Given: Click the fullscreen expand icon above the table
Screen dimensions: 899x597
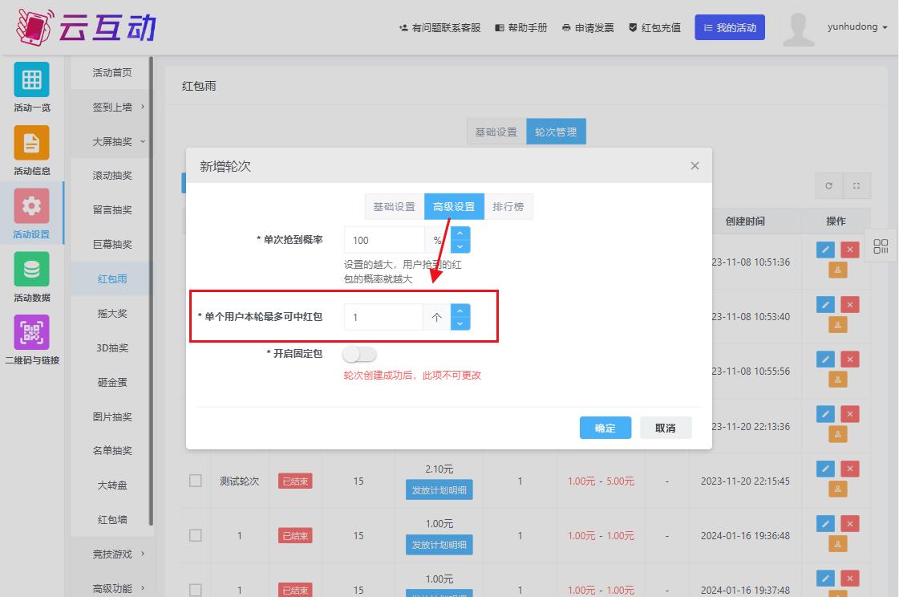Looking at the screenshot, I should click(856, 185).
